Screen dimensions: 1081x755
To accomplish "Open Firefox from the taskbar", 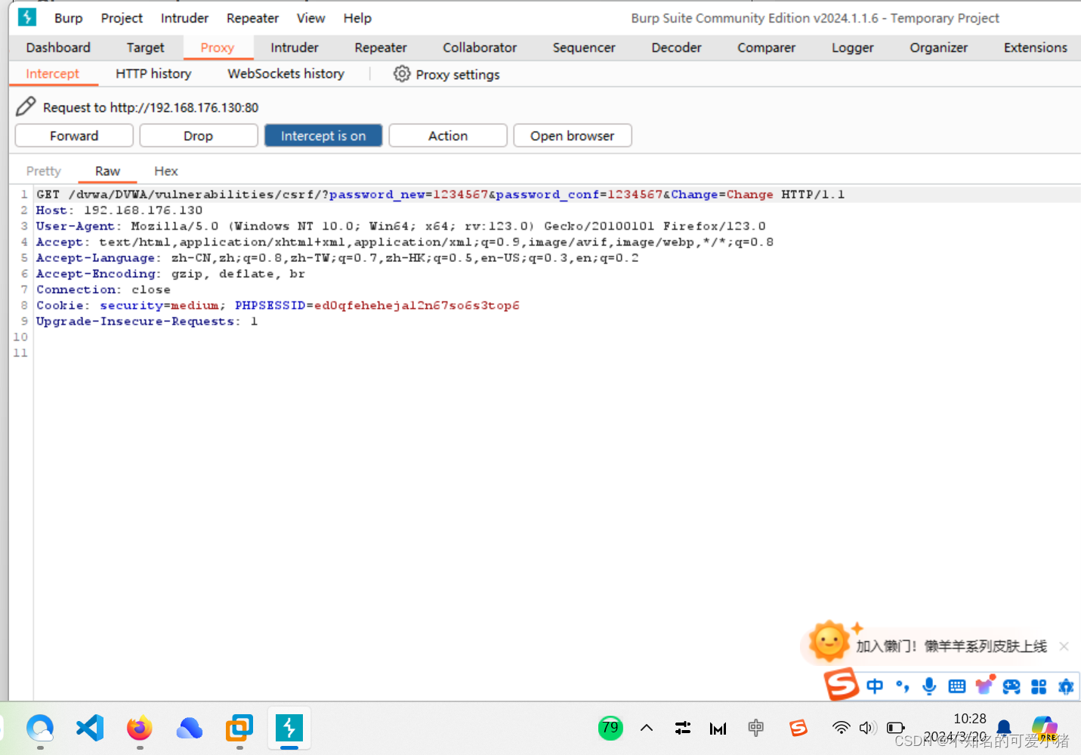I will coord(139,728).
